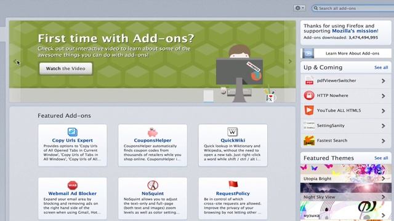Screen dimensions: 394x221
Task: Open QuickWiki add-on title
Action: point(233,141)
